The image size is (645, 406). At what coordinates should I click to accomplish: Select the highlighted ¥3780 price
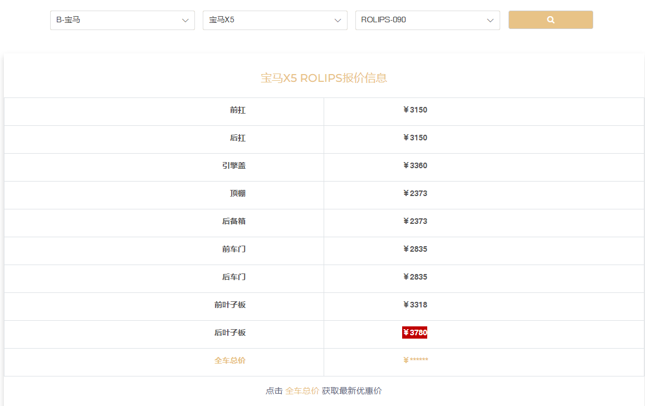tap(415, 332)
